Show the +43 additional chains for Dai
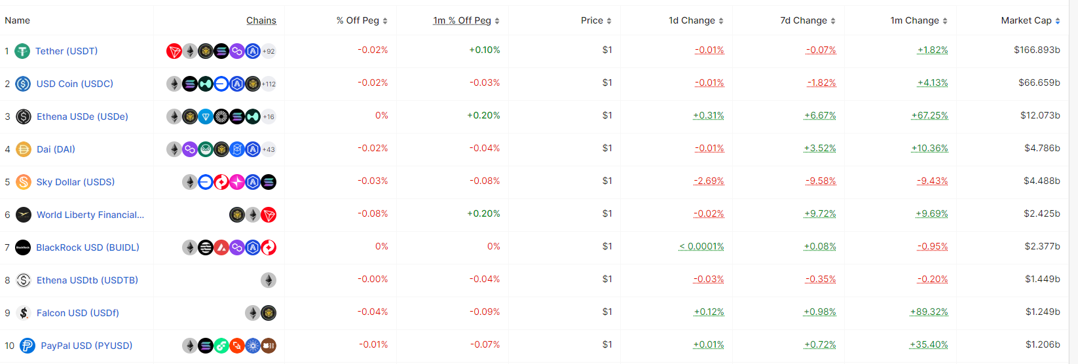Image resolution: width=1078 pixels, height=364 pixels. [x=269, y=149]
